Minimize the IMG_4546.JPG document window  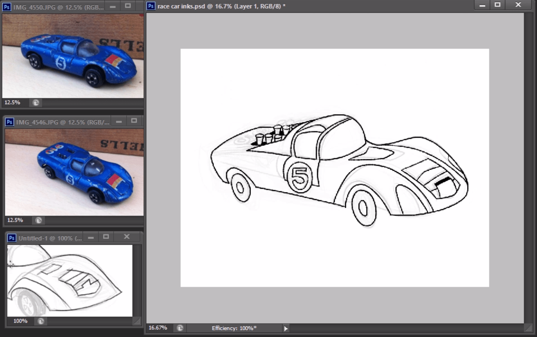coord(119,121)
